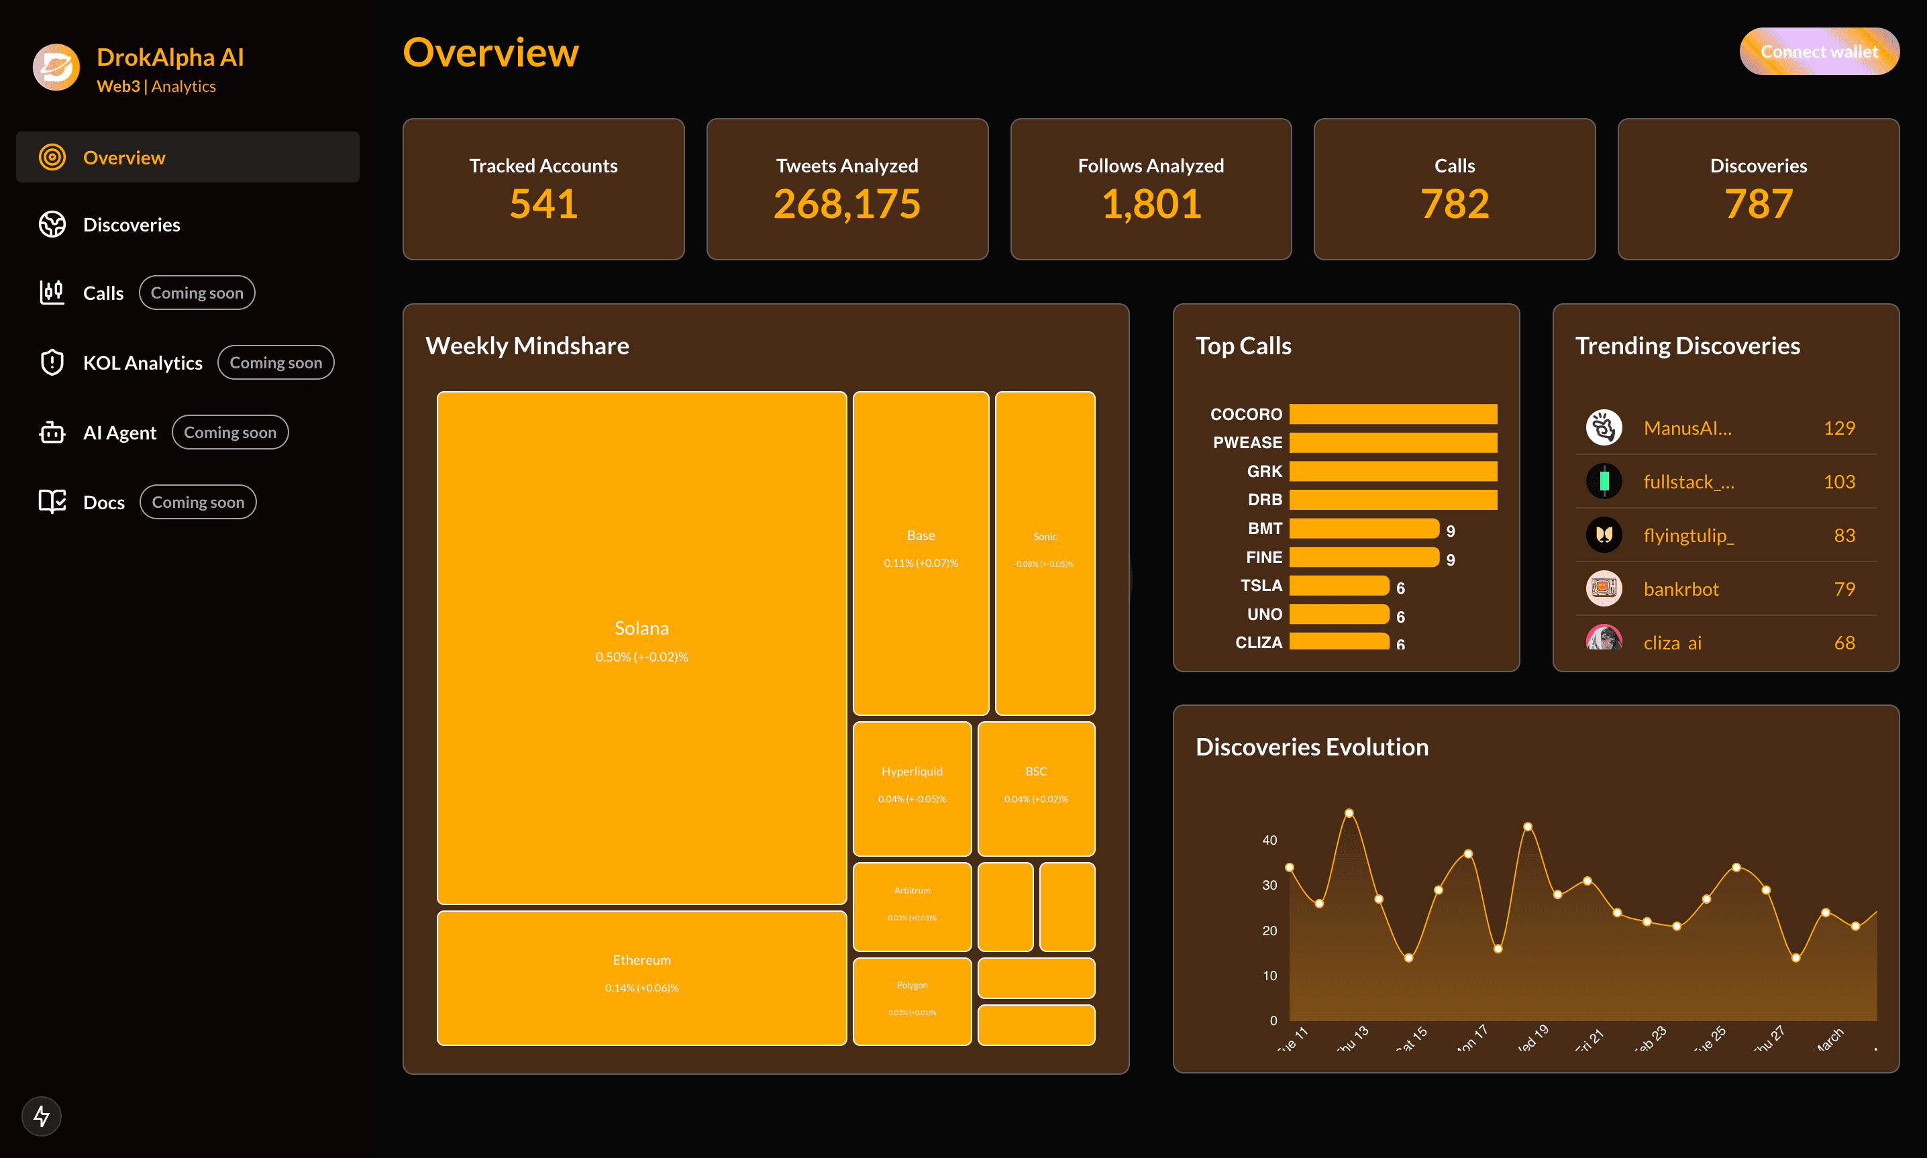Viewport: 1927px width, 1158px height.
Task: Select the Overview target icon
Action: click(52, 157)
